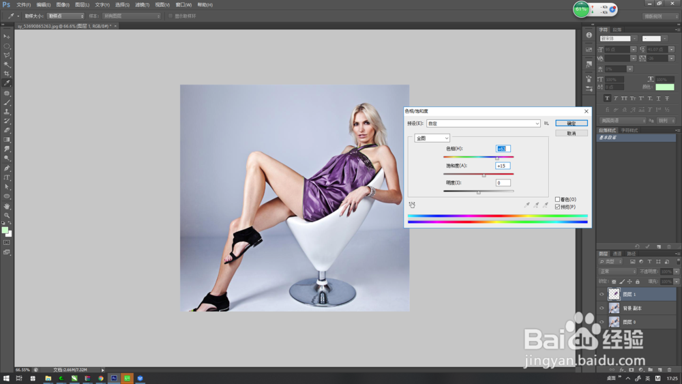This screenshot has height=384, width=682.
Task: Open the layer blend mode 正常 dropdown
Action: [x=617, y=271]
